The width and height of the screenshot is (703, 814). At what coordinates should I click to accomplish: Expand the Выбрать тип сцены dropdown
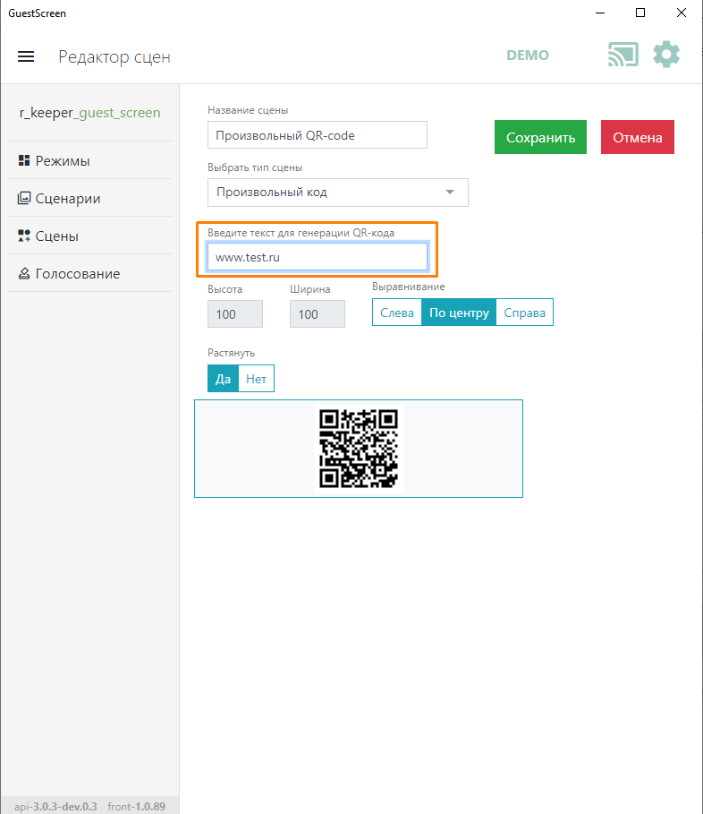point(337,193)
